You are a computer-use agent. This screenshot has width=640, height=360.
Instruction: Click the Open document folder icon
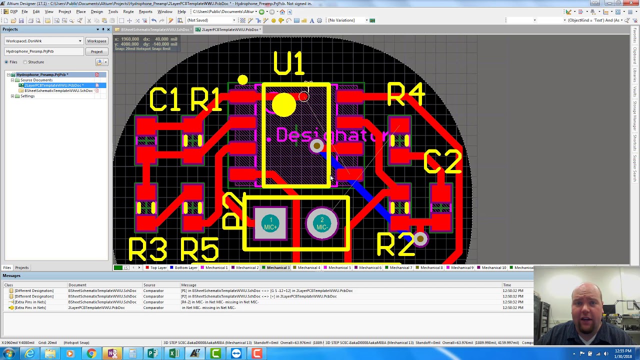coord(13,20)
